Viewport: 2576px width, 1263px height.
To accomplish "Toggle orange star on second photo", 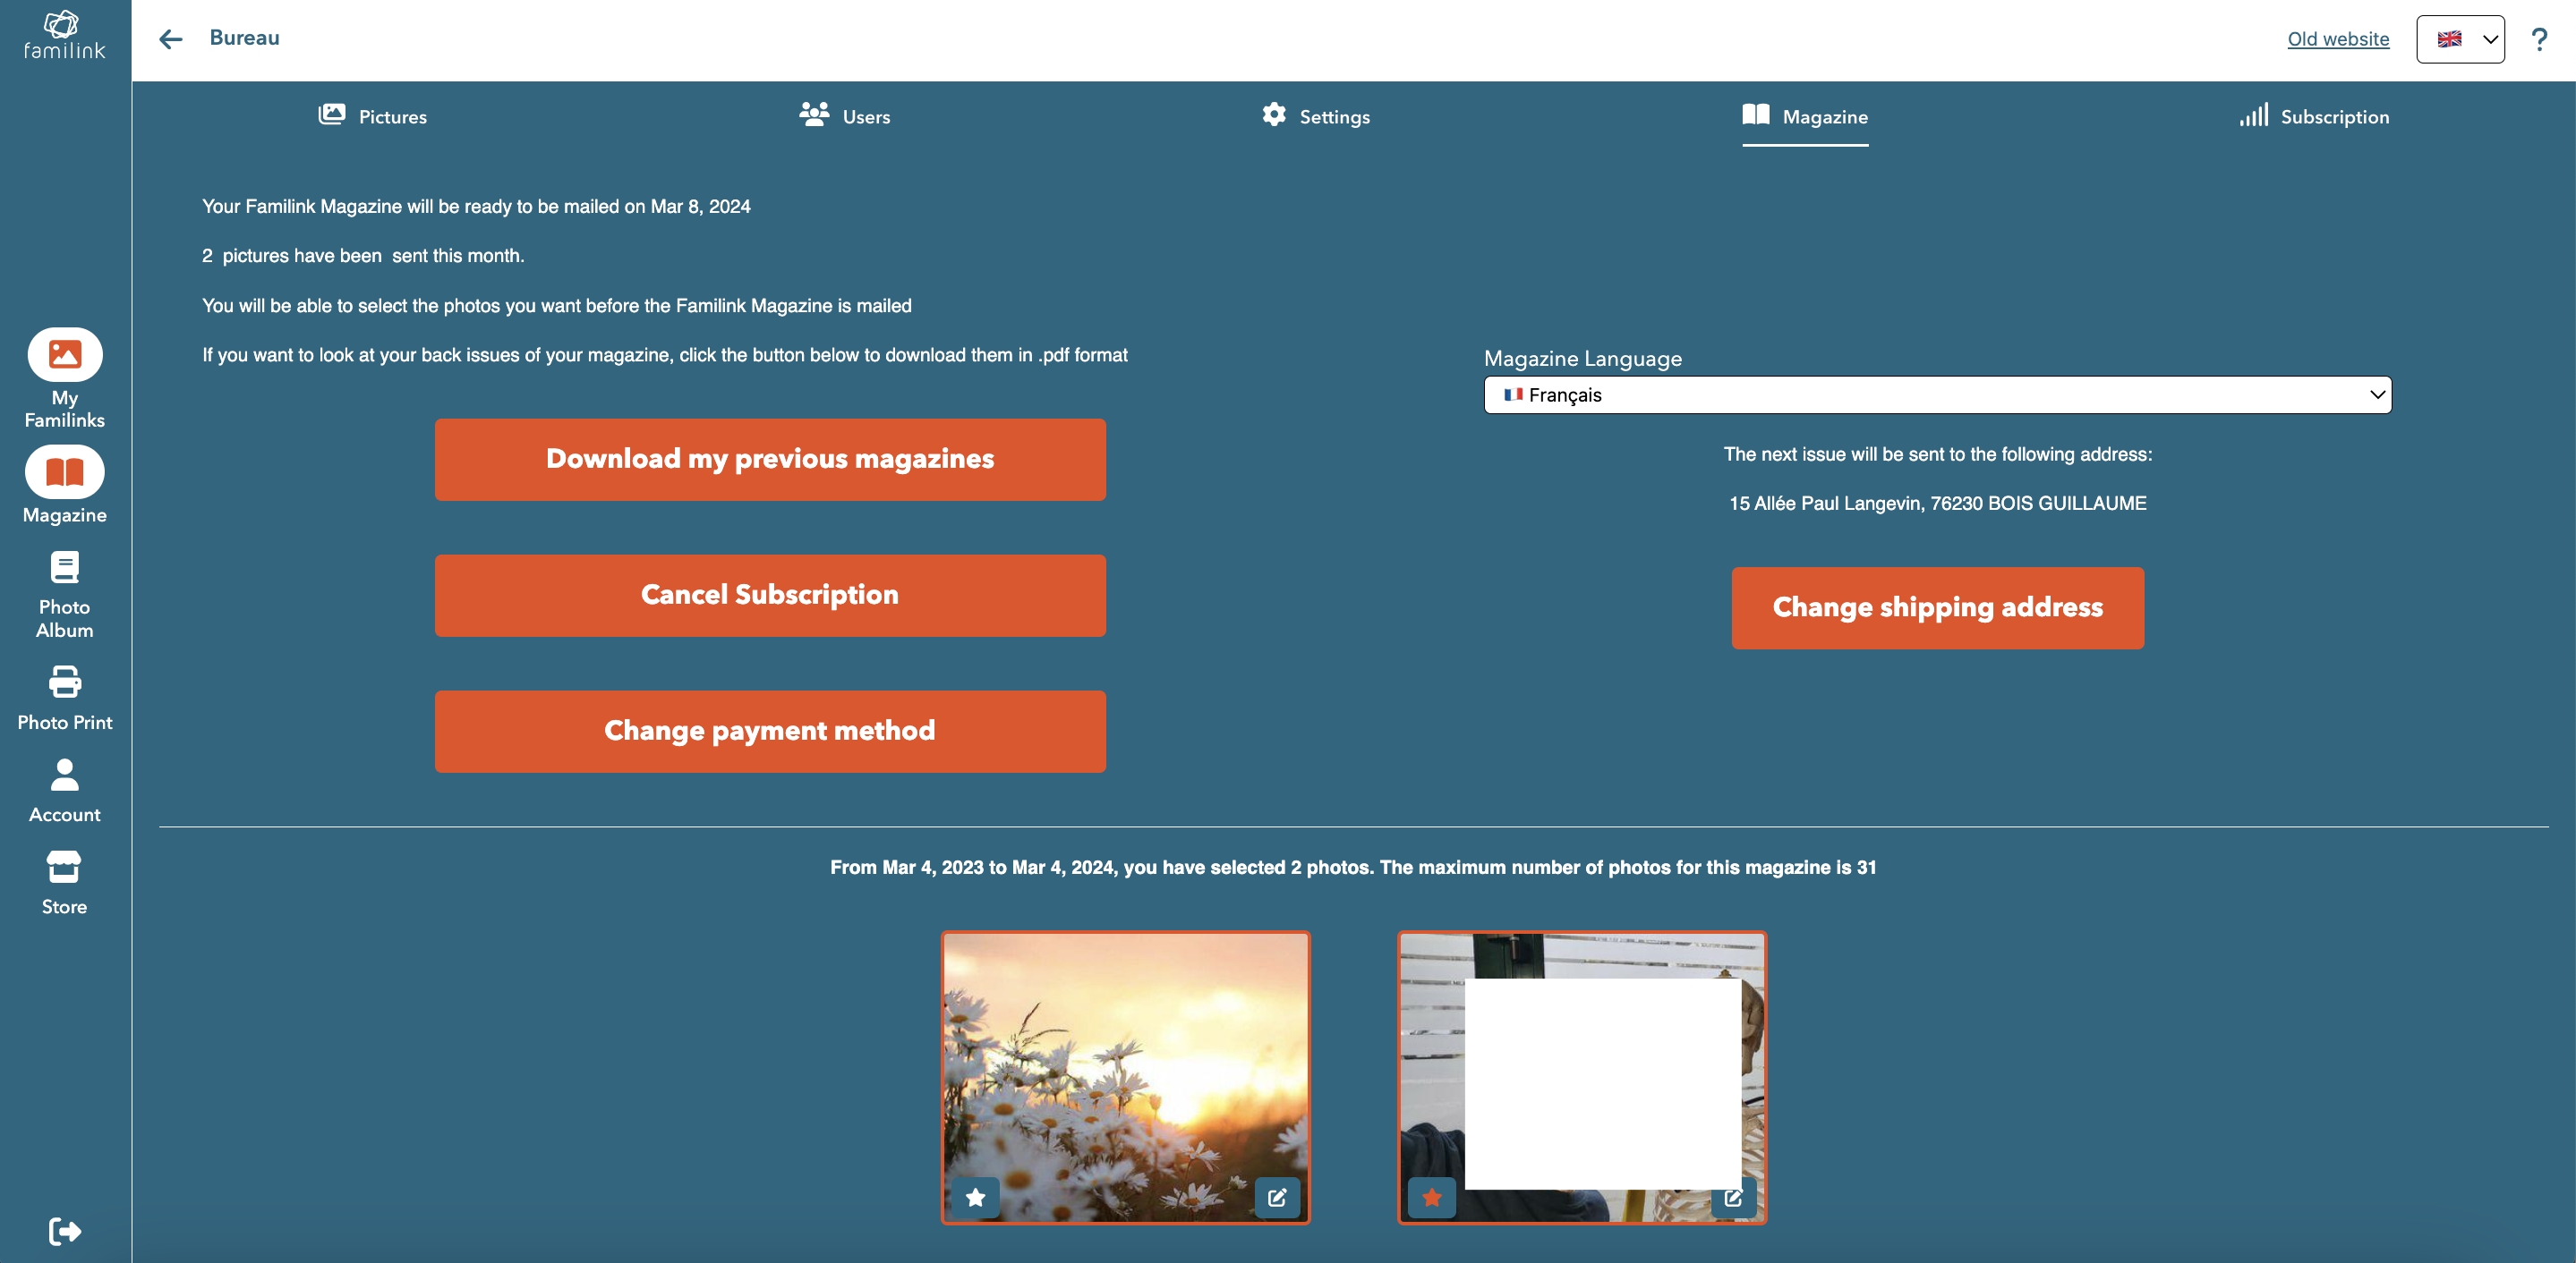I will (1431, 1196).
